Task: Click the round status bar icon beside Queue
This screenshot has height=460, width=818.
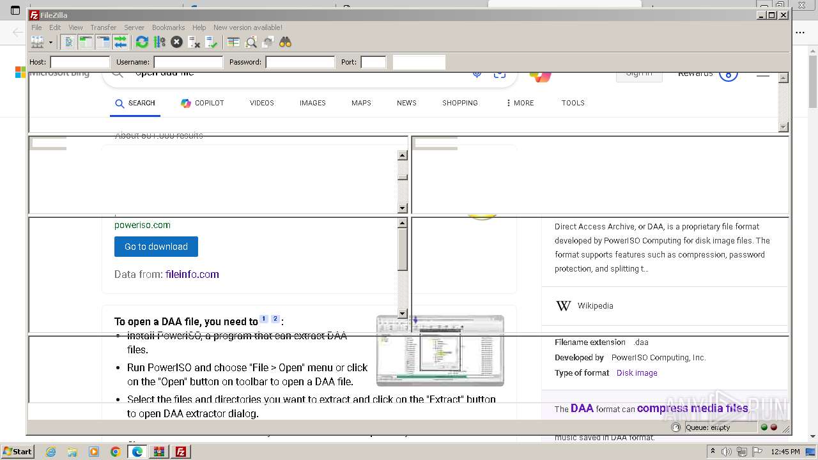Action: [x=676, y=427]
